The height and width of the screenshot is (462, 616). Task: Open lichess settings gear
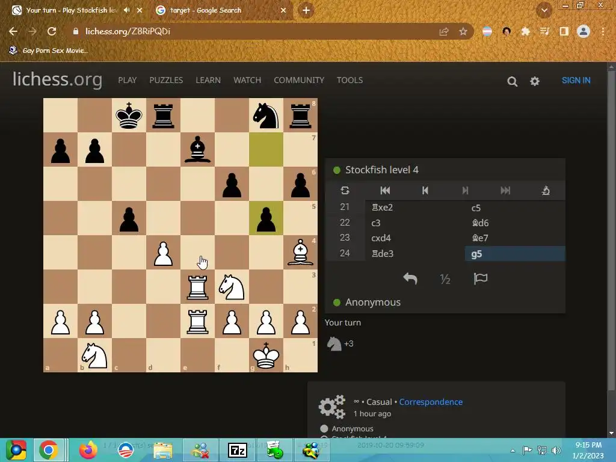535,81
